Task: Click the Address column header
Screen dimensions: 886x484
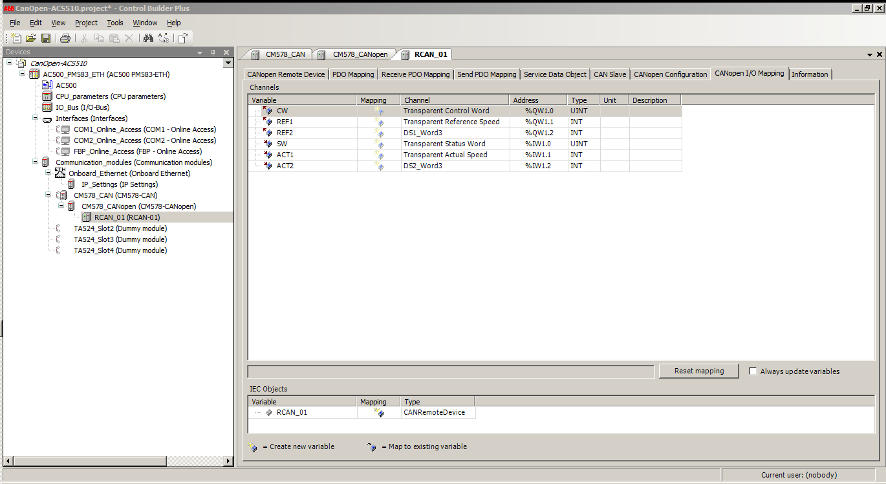Action: (x=525, y=100)
